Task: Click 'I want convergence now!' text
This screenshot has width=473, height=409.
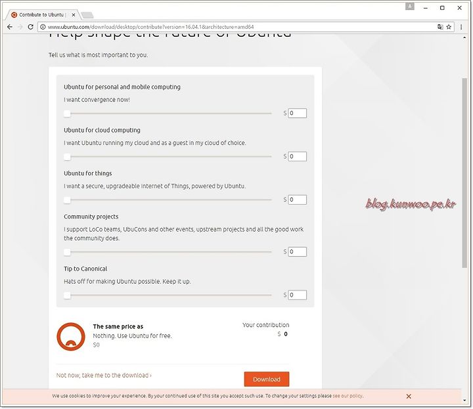Action: [x=97, y=100]
